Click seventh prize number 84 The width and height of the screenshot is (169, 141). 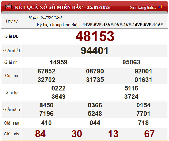tap(40, 134)
